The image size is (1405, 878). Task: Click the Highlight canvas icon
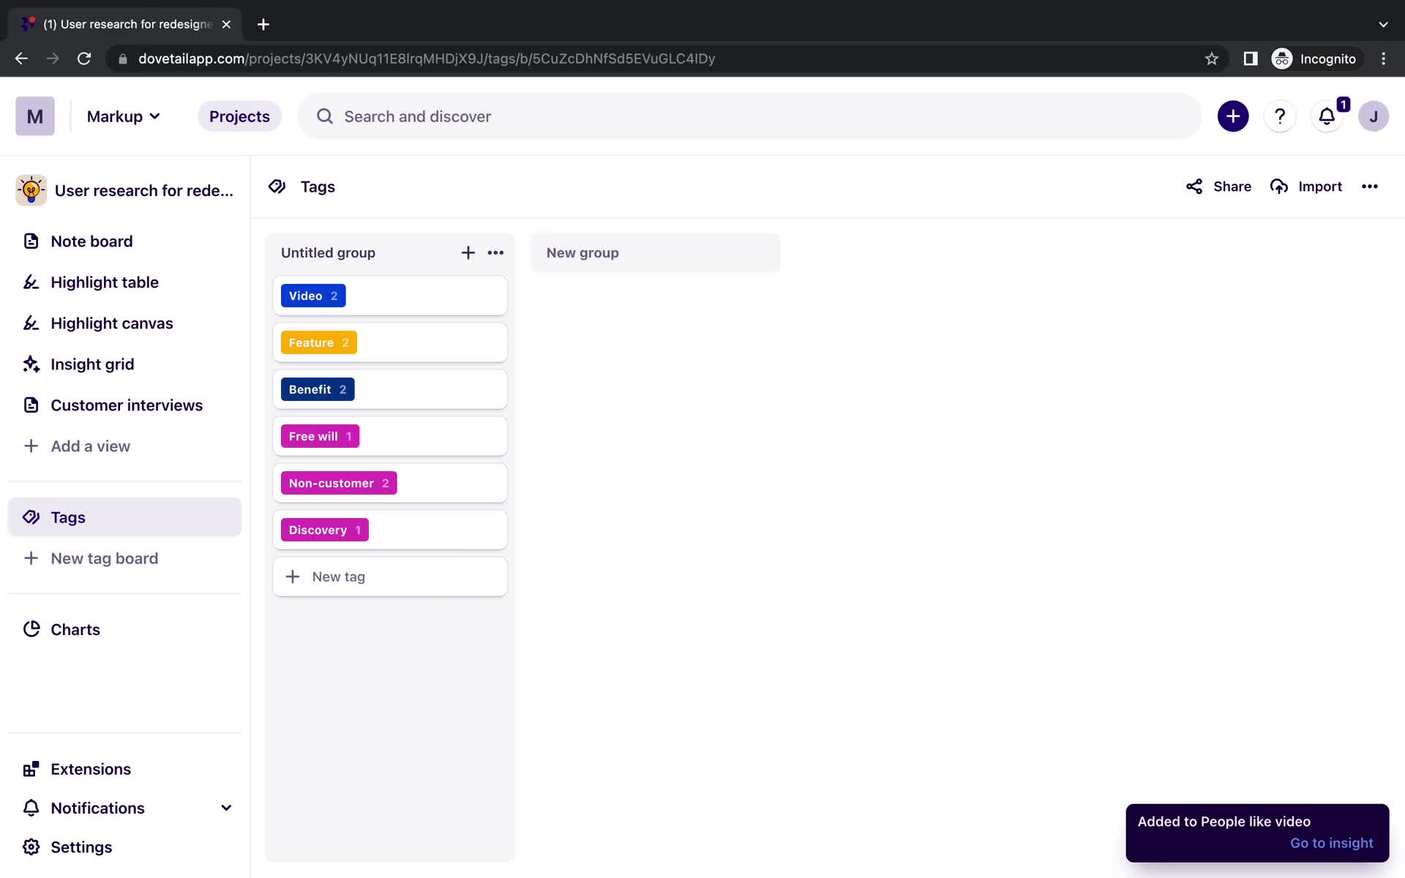[x=30, y=323]
